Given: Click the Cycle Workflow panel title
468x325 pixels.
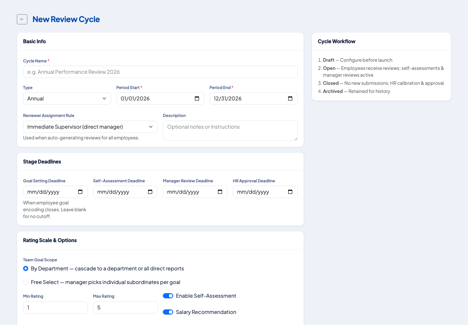Looking at the screenshot, I should 336,41.
